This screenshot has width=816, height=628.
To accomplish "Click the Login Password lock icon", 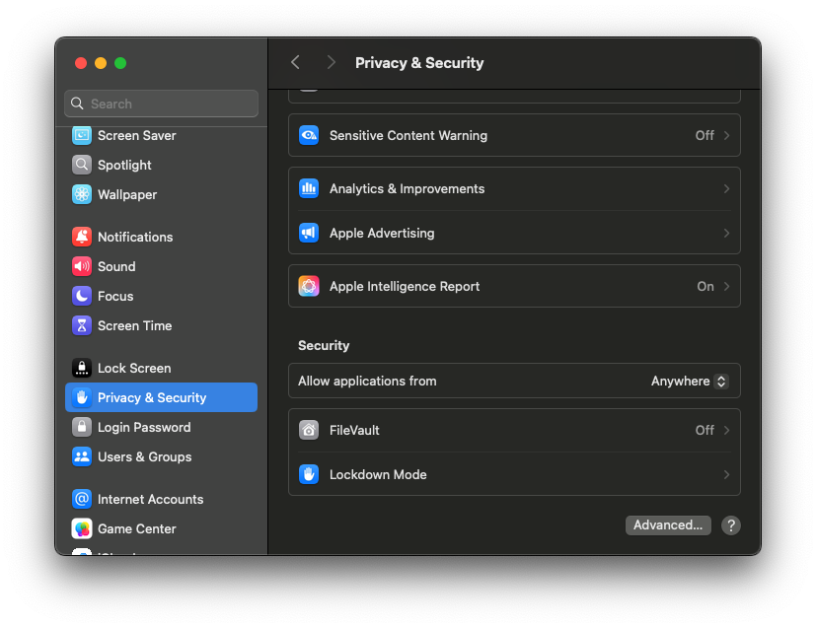I will coord(82,427).
